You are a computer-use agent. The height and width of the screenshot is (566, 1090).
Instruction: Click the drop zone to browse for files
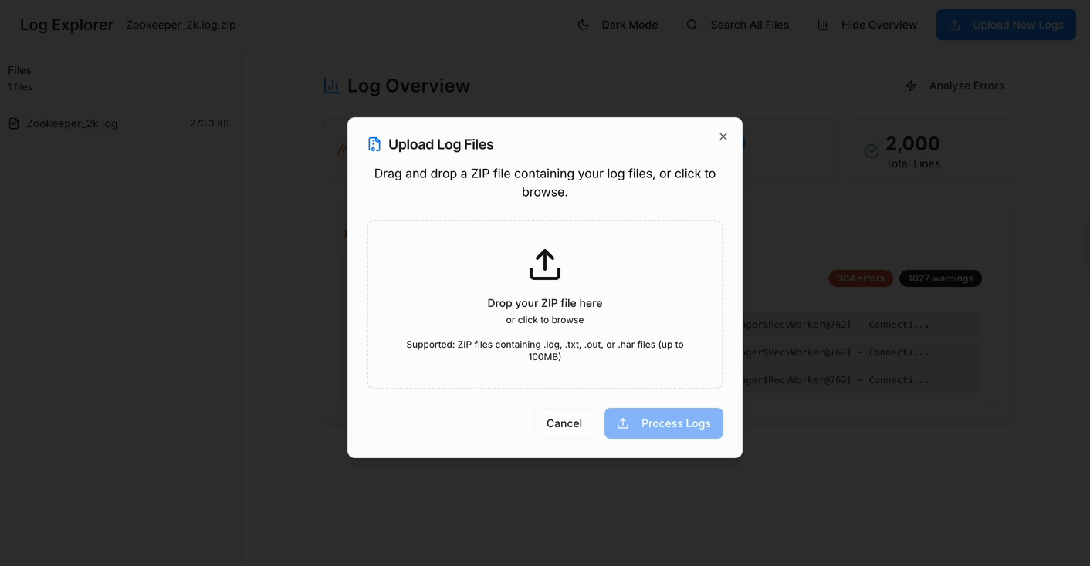[x=544, y=305]
